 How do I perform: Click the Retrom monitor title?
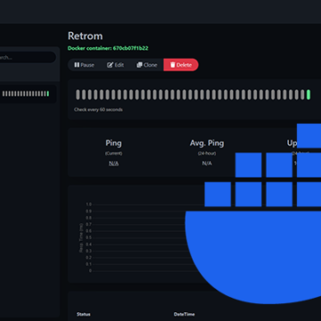(x=86, y=36)
